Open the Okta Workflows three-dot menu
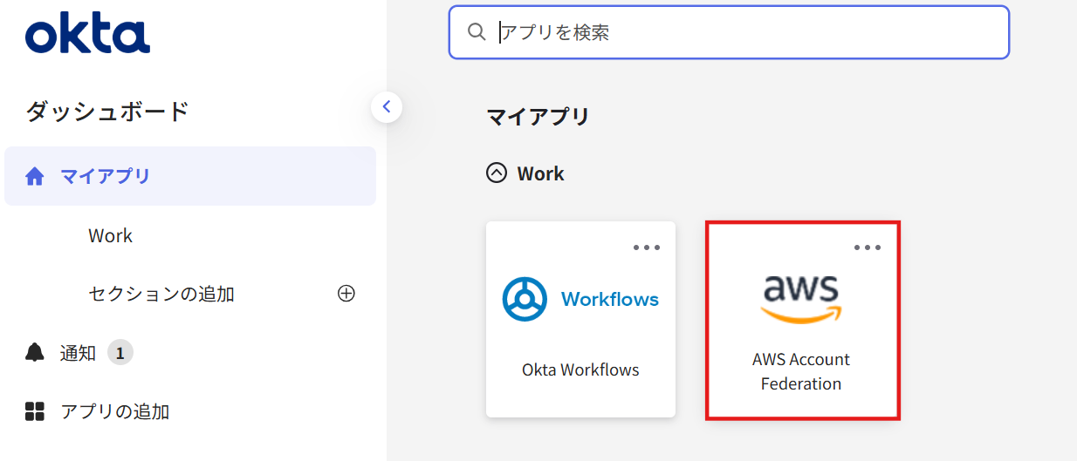The width and height of the screenshot is (1077, 461). tap(647, 247)
